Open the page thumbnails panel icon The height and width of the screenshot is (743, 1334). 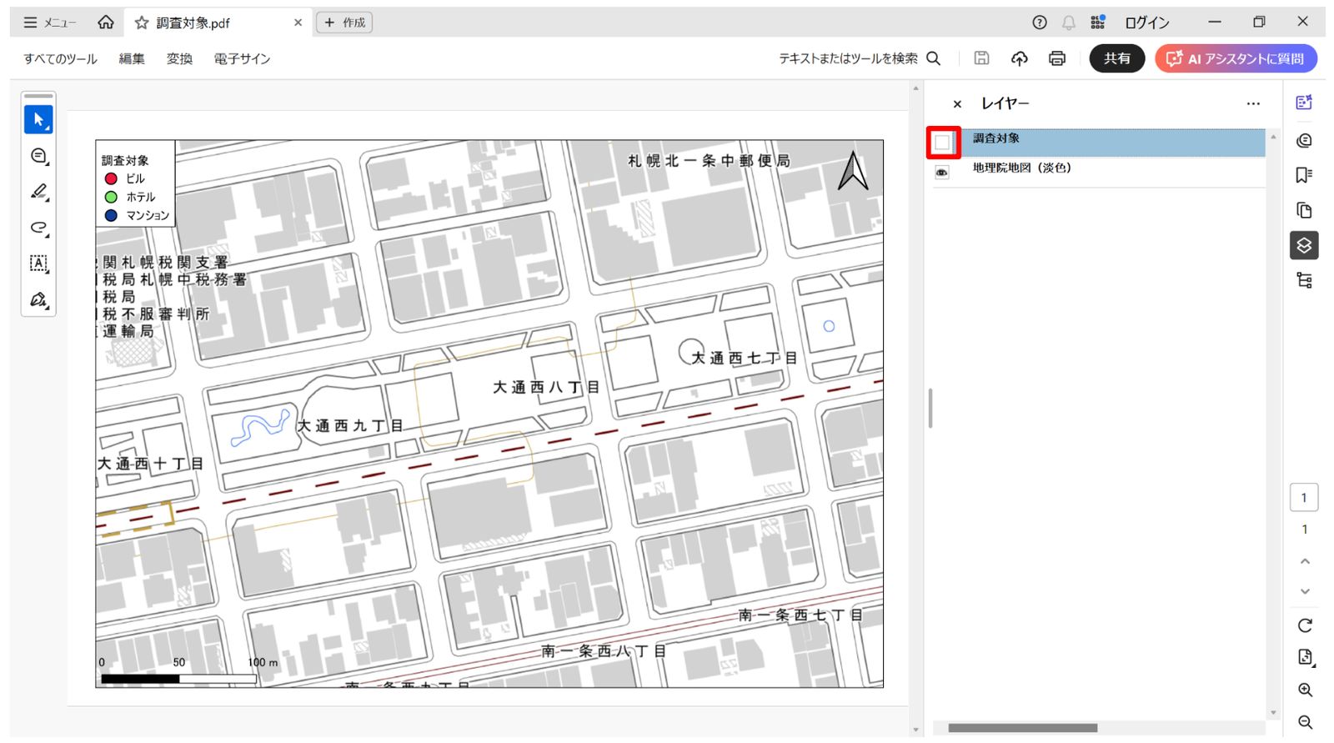pos(1304,210)
